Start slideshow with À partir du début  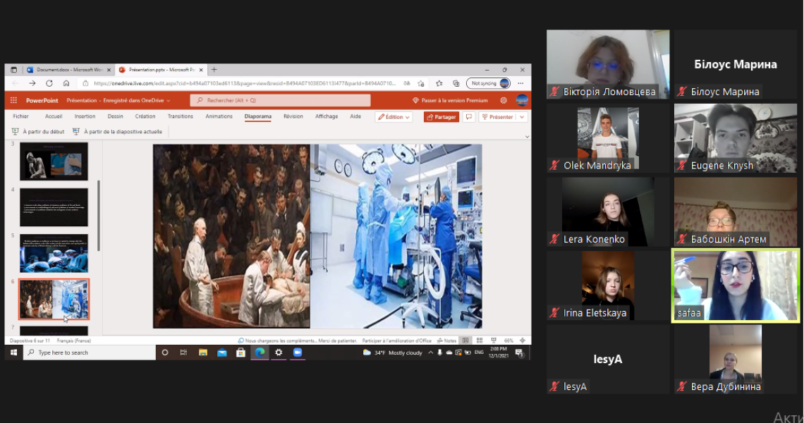coord(39,132)
